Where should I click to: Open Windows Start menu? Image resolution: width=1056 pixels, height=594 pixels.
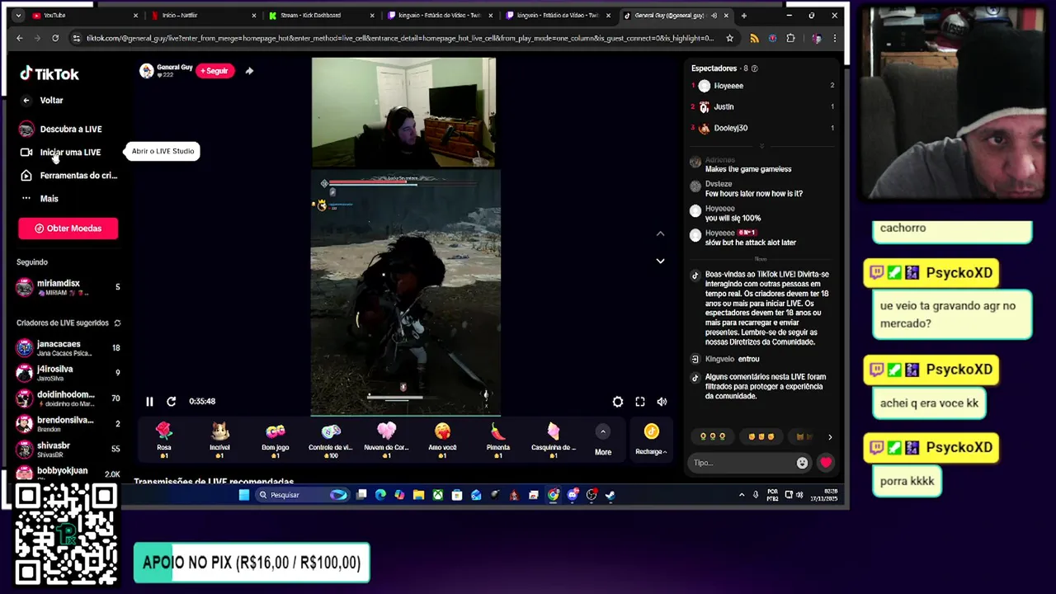pos(244,495)
